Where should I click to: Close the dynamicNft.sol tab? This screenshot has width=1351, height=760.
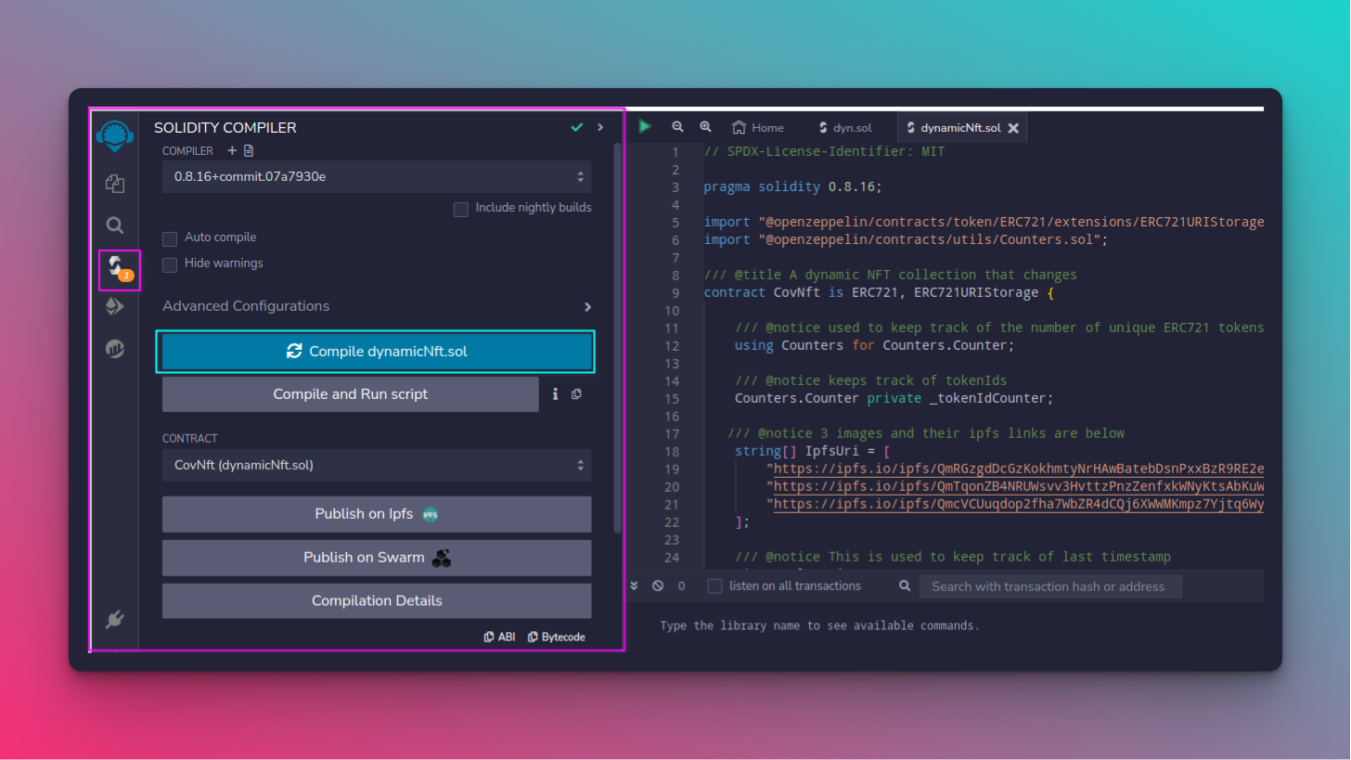pos(1013,128)
